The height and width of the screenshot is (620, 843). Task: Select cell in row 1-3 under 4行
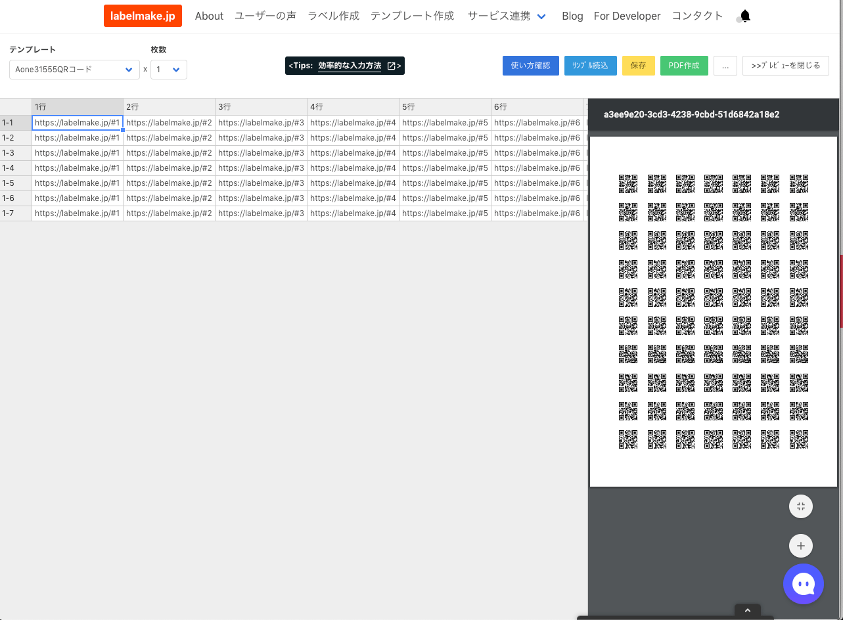click(353, 153)
